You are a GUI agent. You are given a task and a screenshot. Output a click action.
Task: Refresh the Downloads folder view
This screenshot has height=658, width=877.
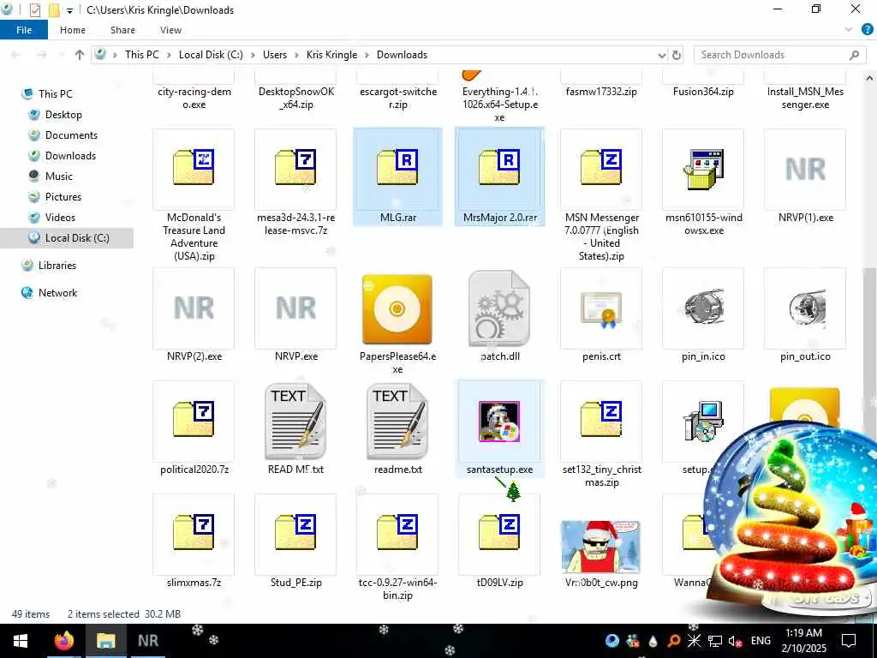point(677,55)
